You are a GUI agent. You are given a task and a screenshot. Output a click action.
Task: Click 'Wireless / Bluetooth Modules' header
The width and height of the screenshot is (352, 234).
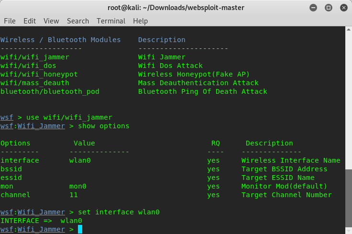[x=61, y=40]
